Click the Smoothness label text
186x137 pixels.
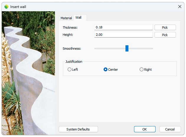point(72,49)
